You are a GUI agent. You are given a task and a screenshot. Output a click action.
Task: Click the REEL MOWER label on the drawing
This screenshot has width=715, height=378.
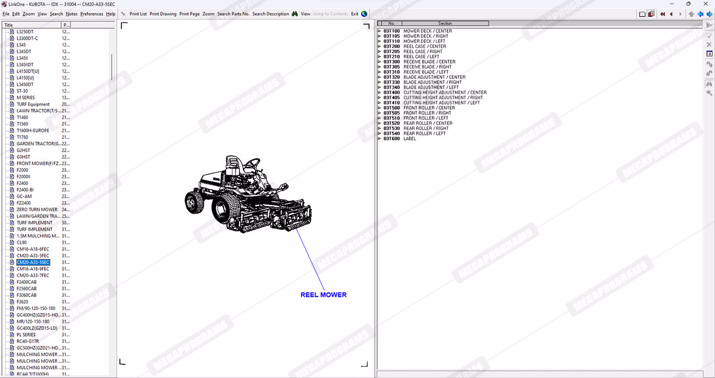(323, 295)
